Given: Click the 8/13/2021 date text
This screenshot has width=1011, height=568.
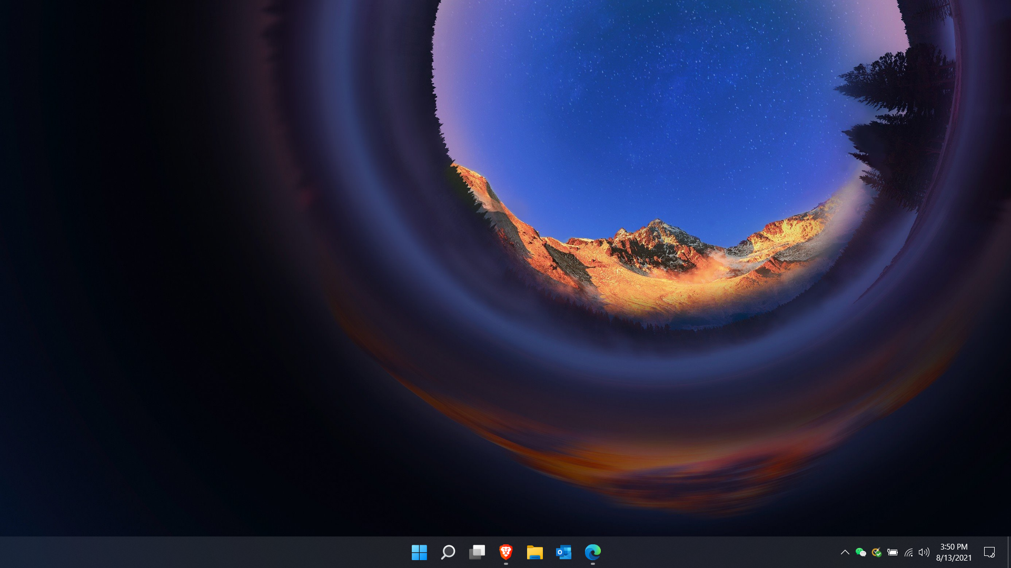Looking at the screenshot, I should coord(954,558).
